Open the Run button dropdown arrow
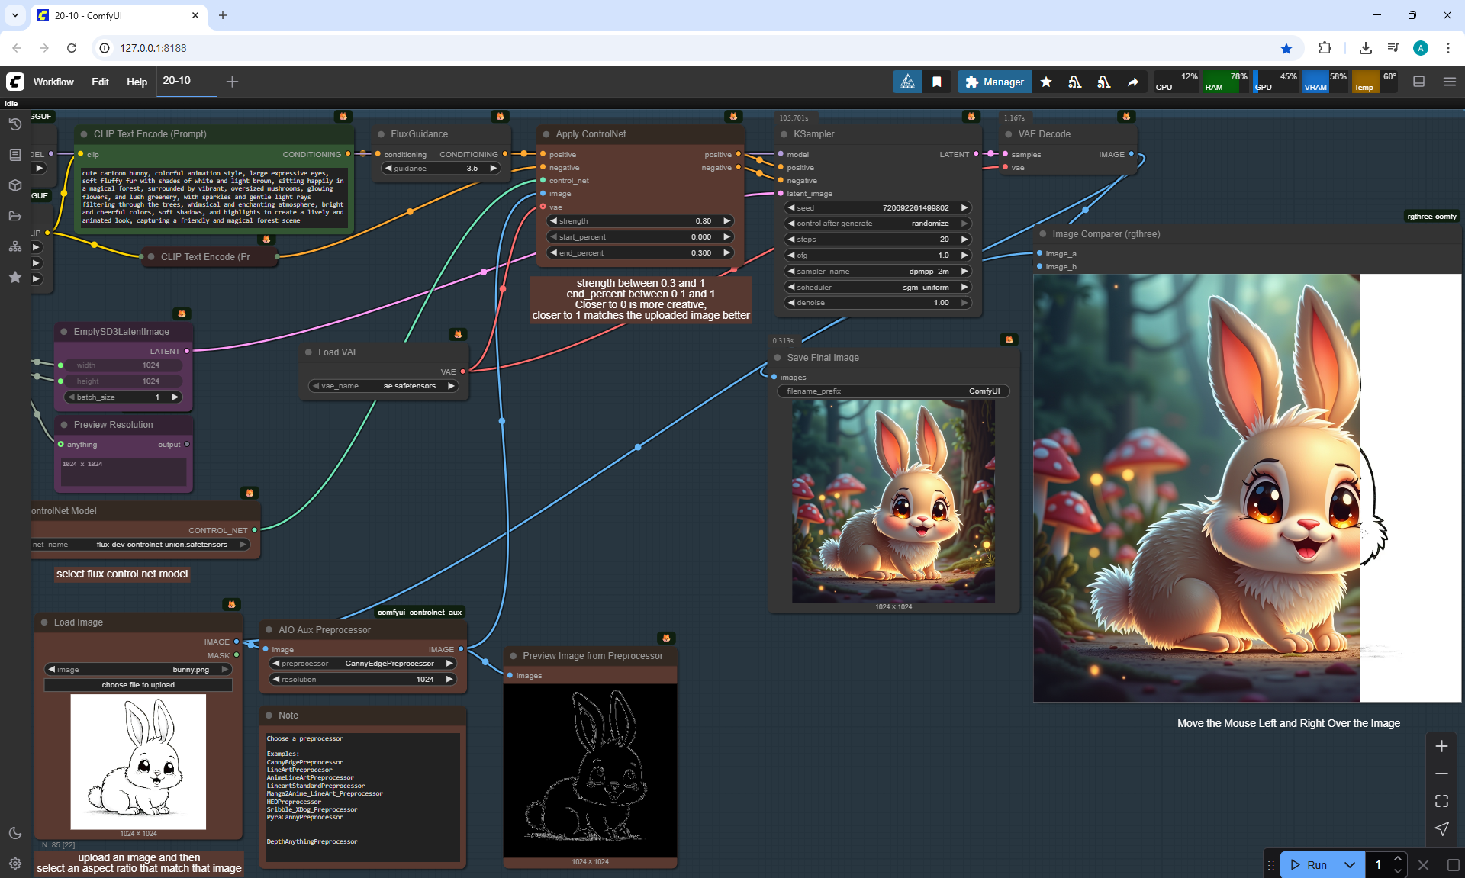This screenshot has width=1465, height=878. pos(1349,864)
